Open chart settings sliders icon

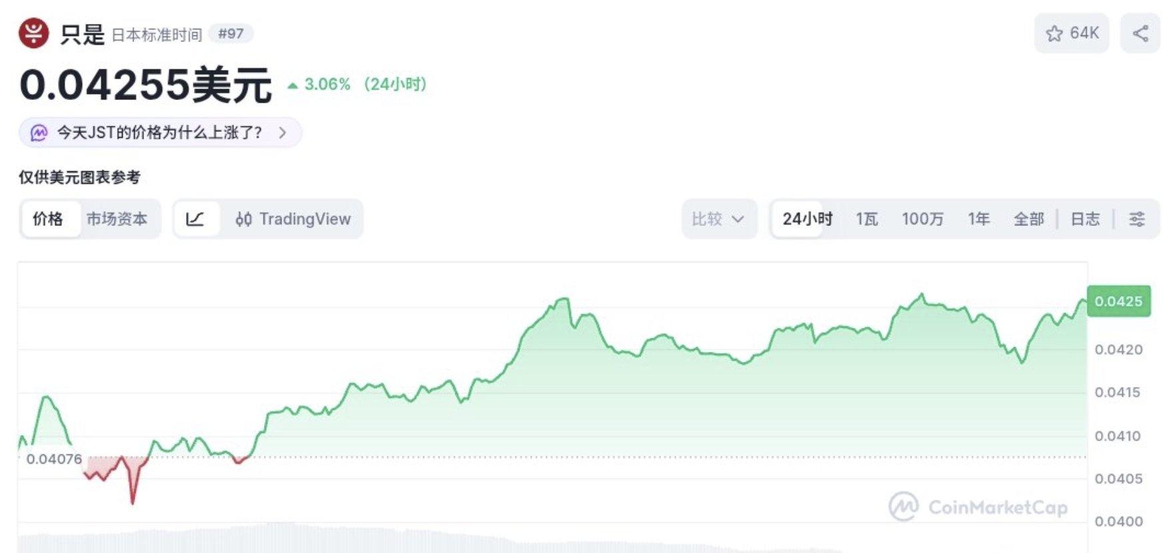tap(1137, 219)
